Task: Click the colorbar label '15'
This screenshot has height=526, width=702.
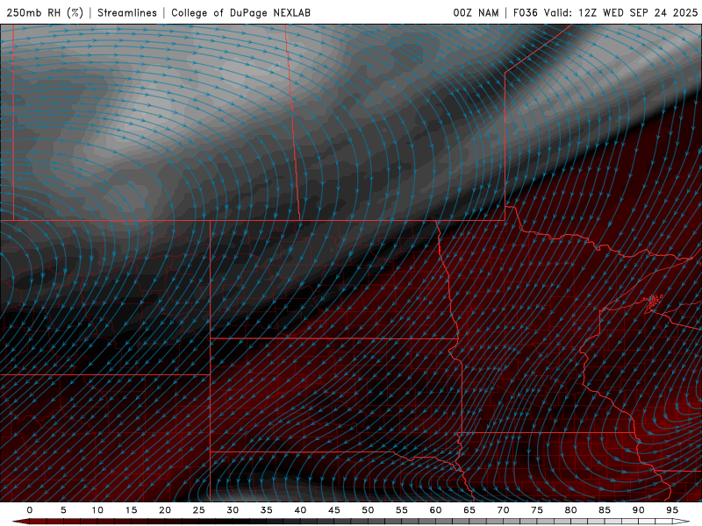Action: [131, 510]
